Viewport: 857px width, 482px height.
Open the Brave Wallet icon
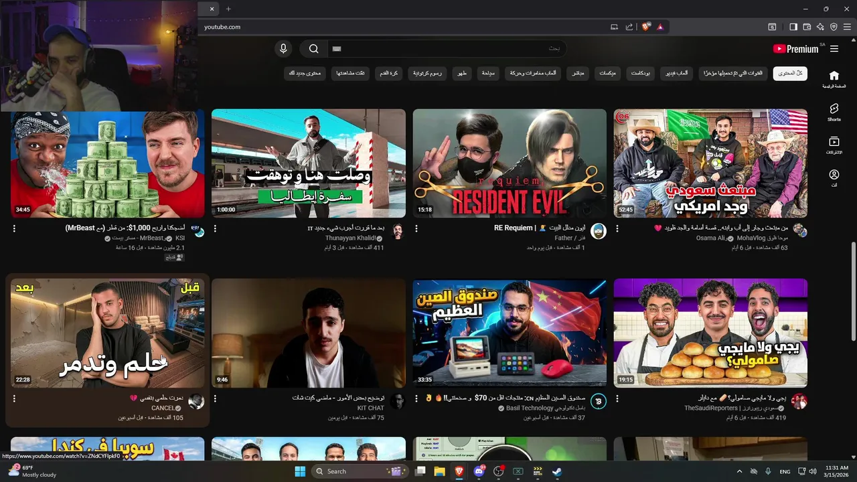pos(807,27)
